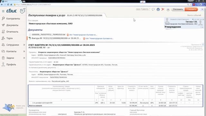Screen dimensions: 206x116
Task: Click the Документы paper-plane icon
Action: click(x=3, y=25)
